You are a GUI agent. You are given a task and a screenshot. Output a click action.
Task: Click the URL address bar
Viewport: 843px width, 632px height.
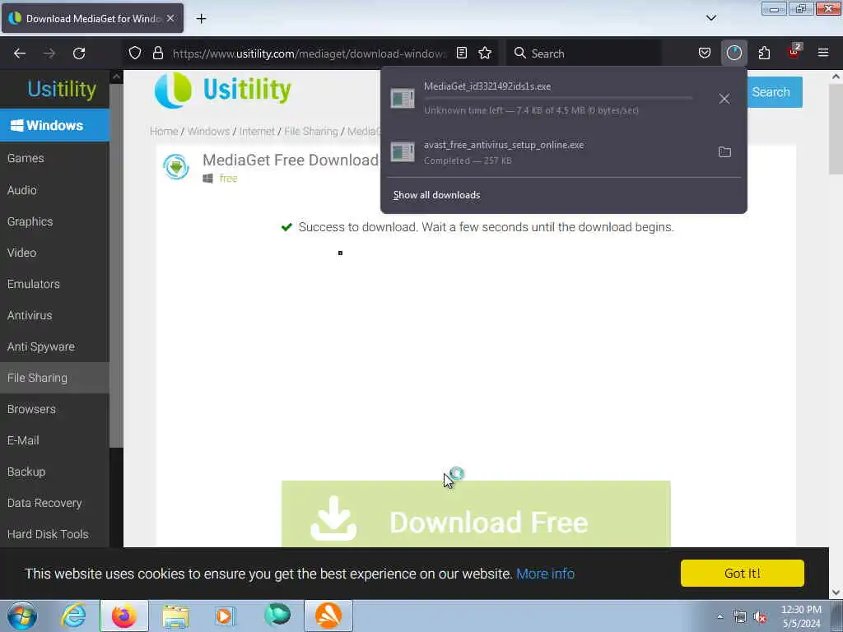click(x=310, y=53)
